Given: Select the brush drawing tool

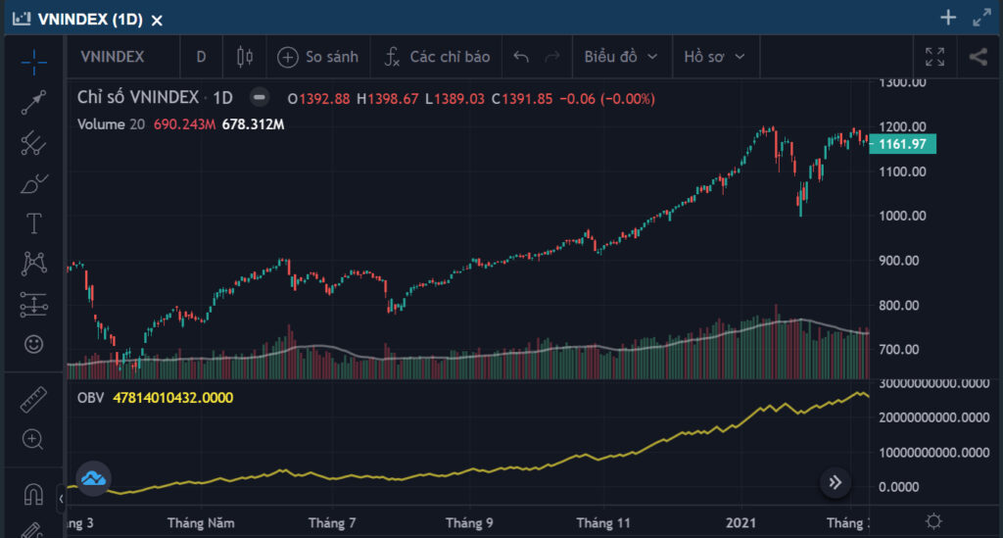Looking at the screenshot, I should (x=33, y=184).
